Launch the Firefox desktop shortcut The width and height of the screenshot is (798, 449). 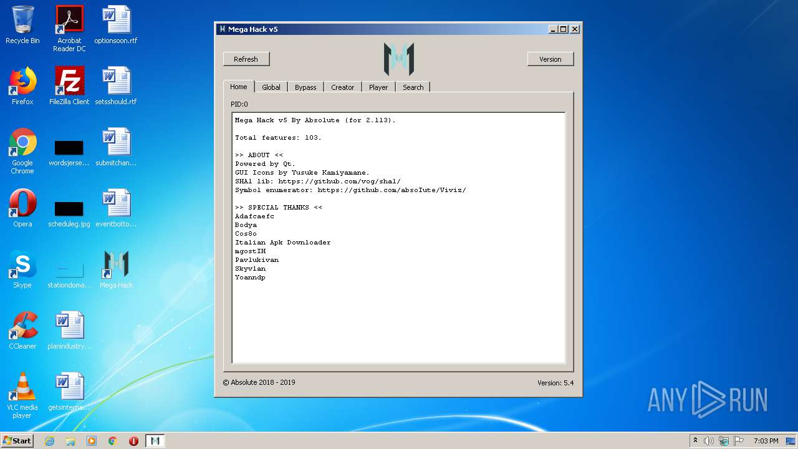tap(22, 86)
